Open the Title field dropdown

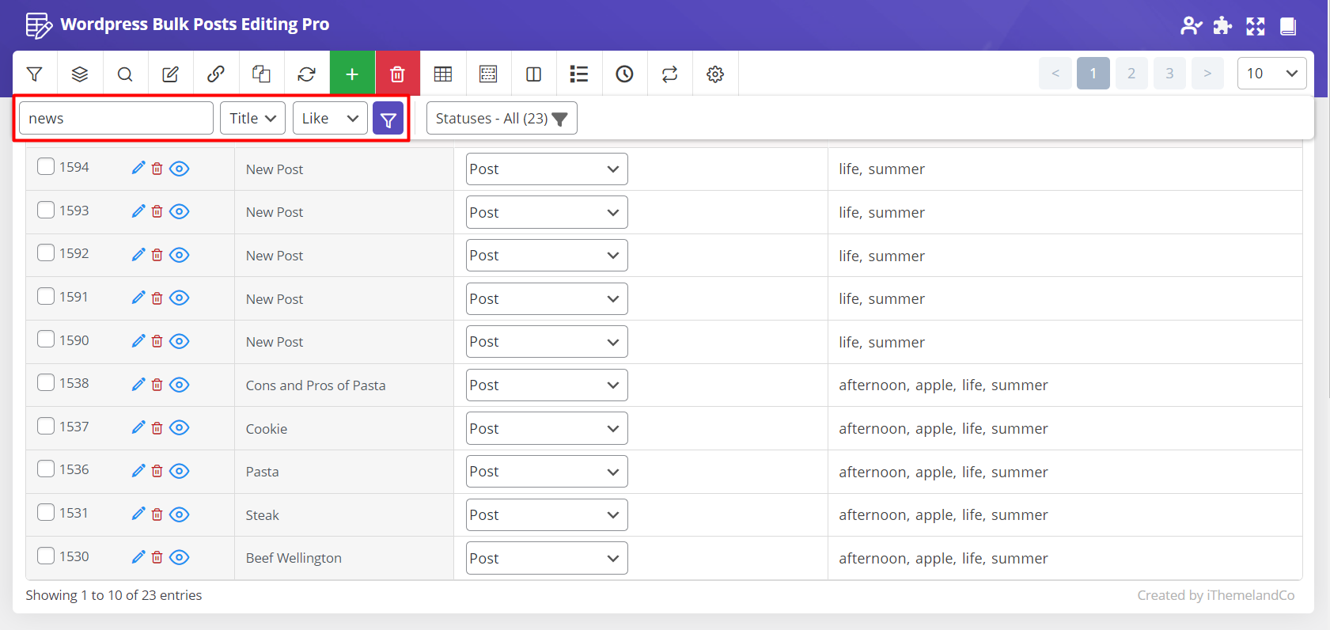[x=252, y=118]
